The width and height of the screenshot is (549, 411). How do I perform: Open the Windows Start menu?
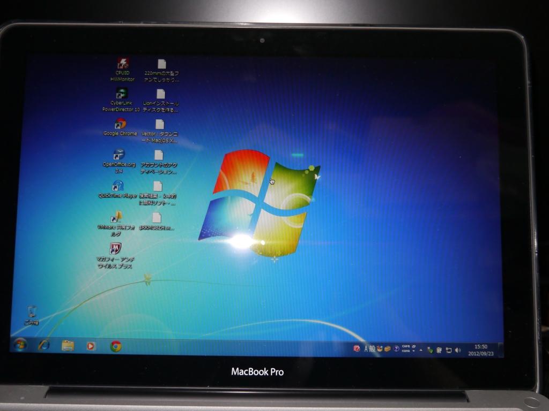coord(20,345)
